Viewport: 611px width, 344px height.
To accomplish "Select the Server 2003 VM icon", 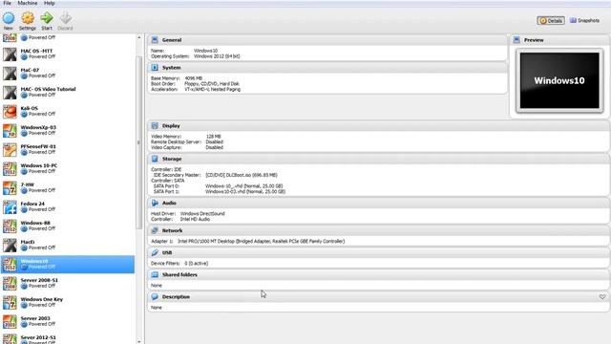I will click(x=10, y=322).
